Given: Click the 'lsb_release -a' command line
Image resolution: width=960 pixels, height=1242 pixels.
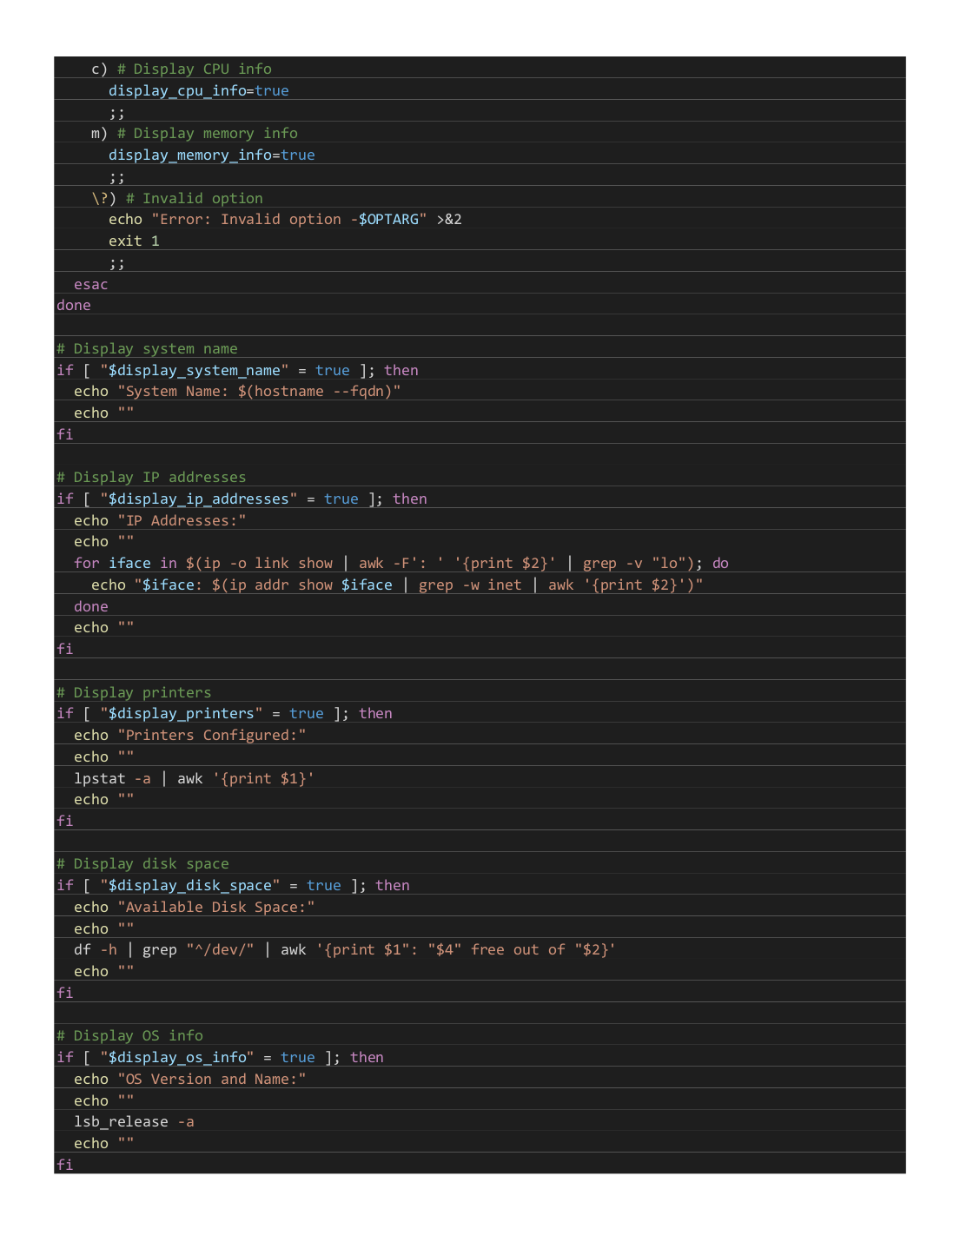Looking at the screenshot, I should tap(134, 1121).
